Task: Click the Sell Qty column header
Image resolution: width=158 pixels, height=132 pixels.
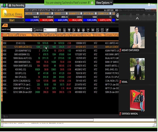Action: pyautogui.click(x=52, y=35)
